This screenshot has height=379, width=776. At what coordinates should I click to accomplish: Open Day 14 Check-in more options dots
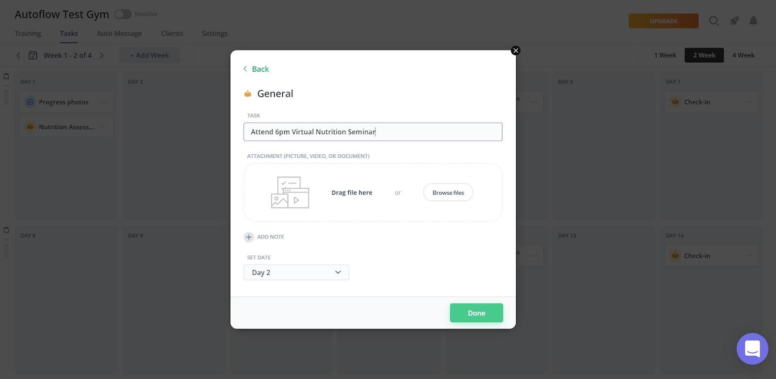coord(749,255)
